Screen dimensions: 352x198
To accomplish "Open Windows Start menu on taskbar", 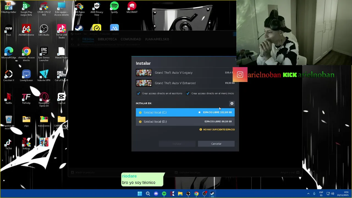I will 140,194.
